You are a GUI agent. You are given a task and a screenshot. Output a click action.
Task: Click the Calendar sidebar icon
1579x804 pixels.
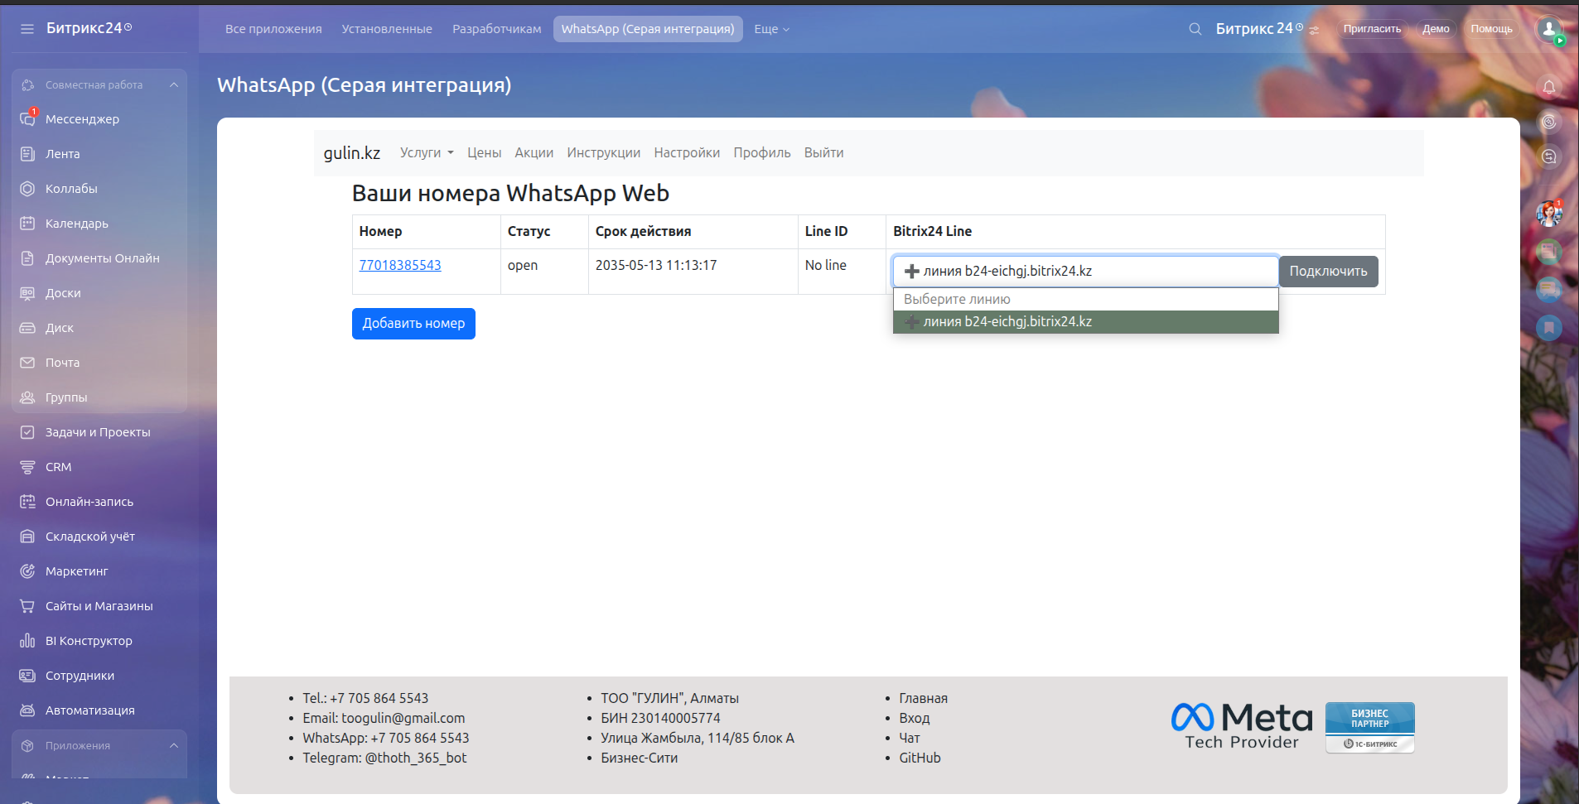coord(27,224)
